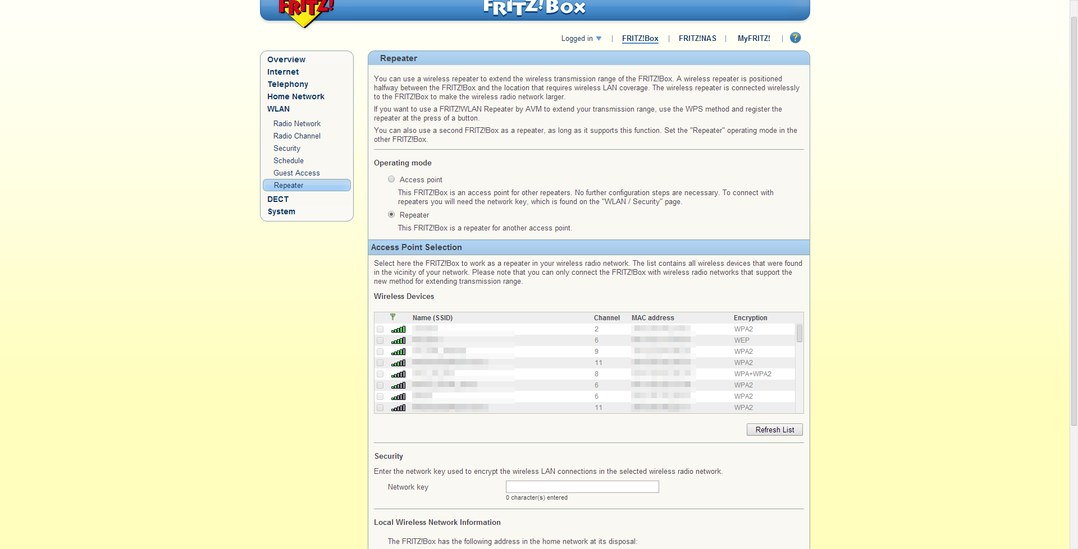This screenshot has height=549, width=1078.
Task: Go to Schedule submenu
Action: coord(289,160)
